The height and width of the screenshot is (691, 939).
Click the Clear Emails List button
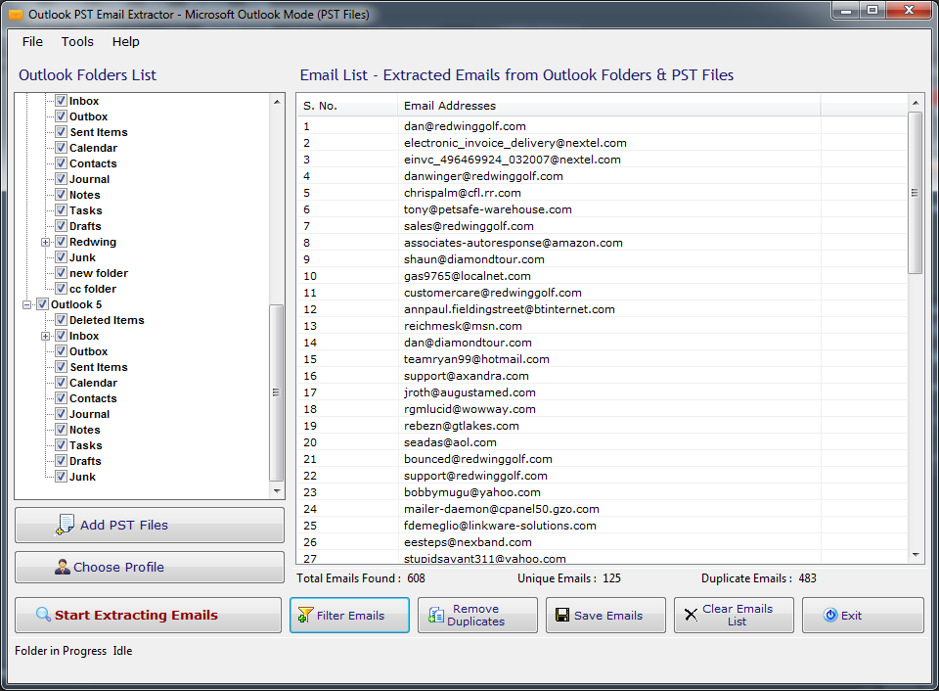(x=734, y=615)
